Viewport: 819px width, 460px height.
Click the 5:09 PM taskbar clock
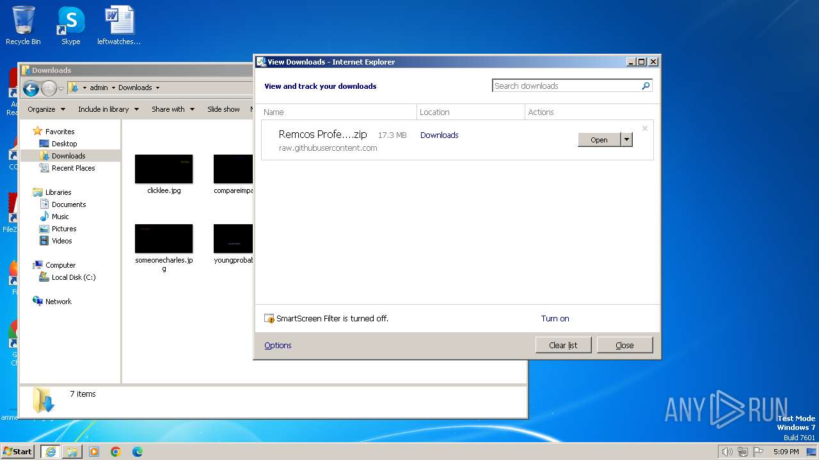click(786, 452)
